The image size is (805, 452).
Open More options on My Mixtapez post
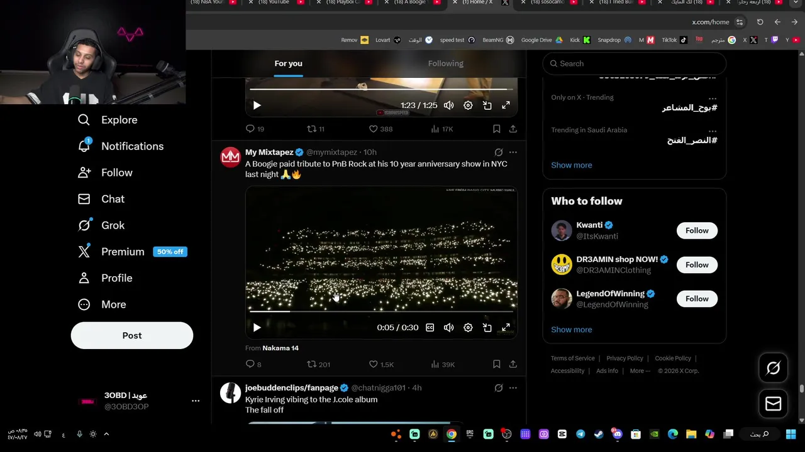(513, 152)
